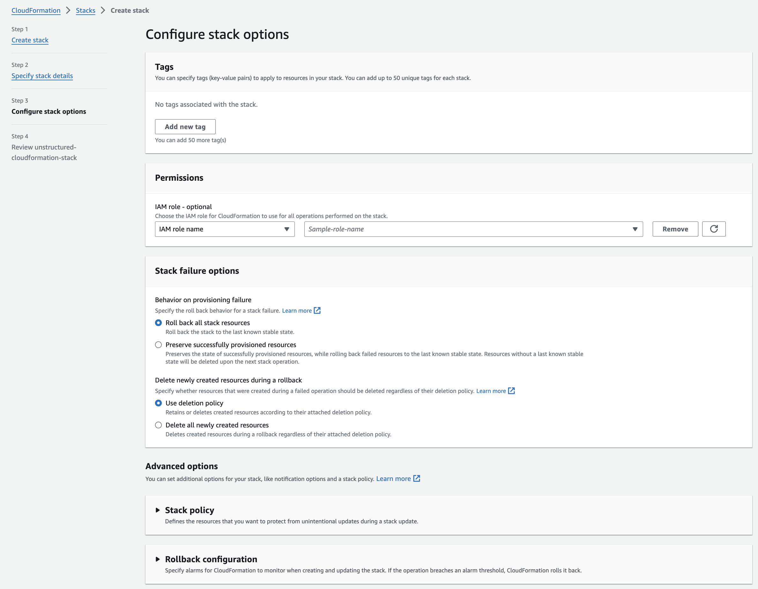
Task: Choose Delete all newly created resources
Action: pos(158,425)
